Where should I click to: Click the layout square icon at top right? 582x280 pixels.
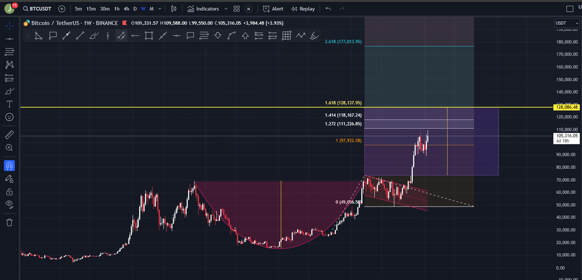pyautogui.click(x=570, y=9)
